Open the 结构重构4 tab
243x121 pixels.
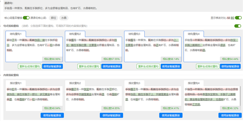(x=194, y=34)
